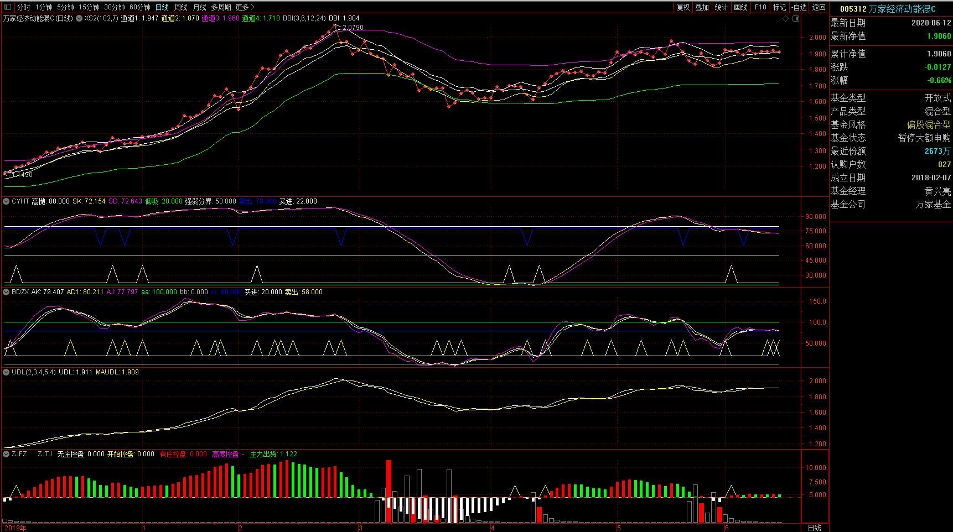Click the 万家经济动能混C(日线) chart title
Viewport: 953px width, 532px height.
tap(38, 18)
